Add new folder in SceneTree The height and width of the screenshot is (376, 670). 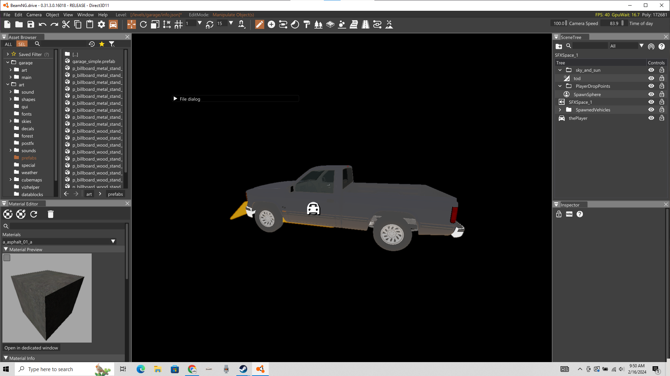coord(559,46)
